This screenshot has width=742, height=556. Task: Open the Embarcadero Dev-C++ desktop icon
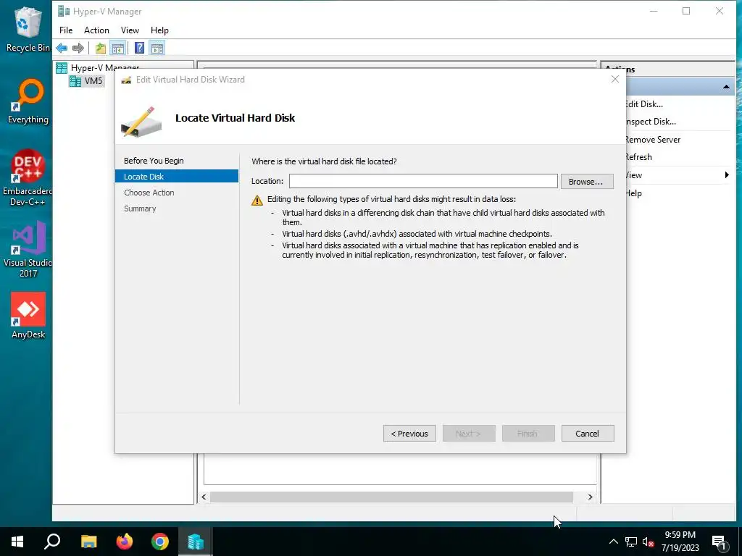(28, 178)
